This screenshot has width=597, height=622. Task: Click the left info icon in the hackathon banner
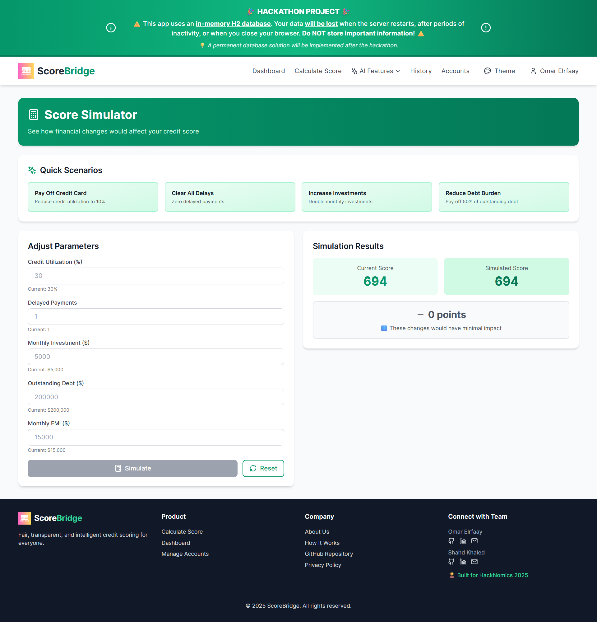(111, 28)
